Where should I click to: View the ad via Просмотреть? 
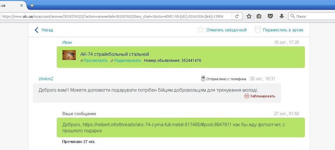tap(96, 61)
